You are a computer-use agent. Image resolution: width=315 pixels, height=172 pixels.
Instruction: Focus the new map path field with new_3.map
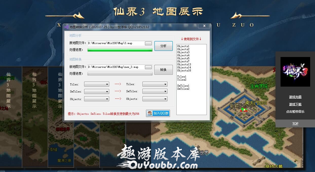point(116,67)
